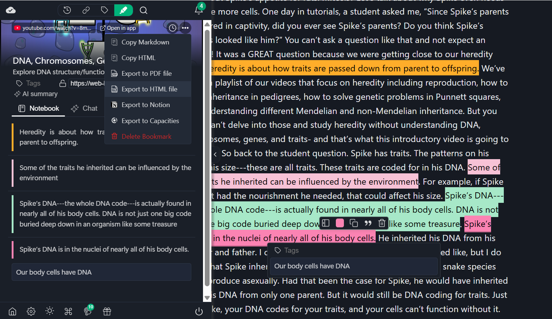The width and height of the screenshot is (552, 319).
Task: Open the history clock icon in top toolbar
Action: coord(67,10)
